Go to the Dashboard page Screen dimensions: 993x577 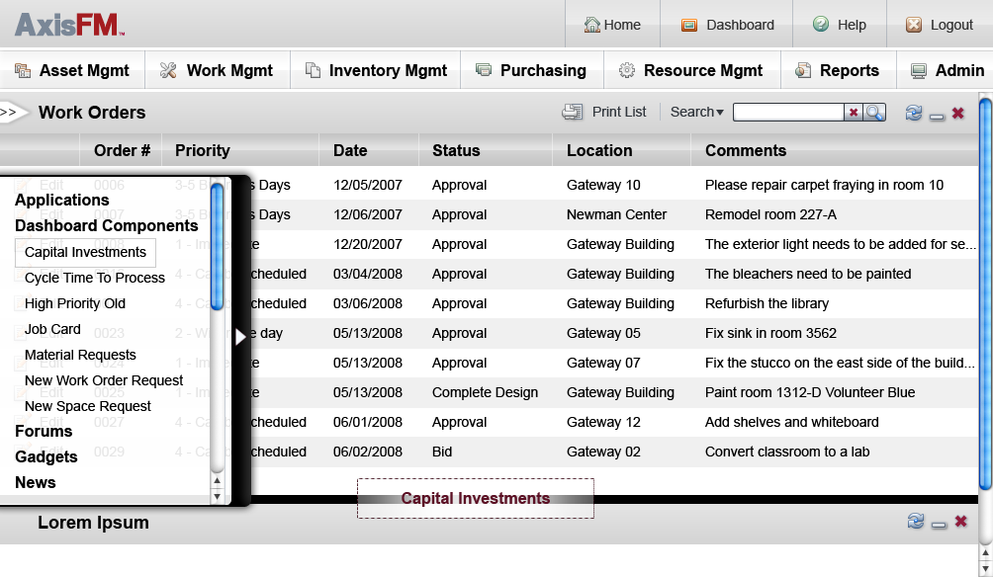727,25
